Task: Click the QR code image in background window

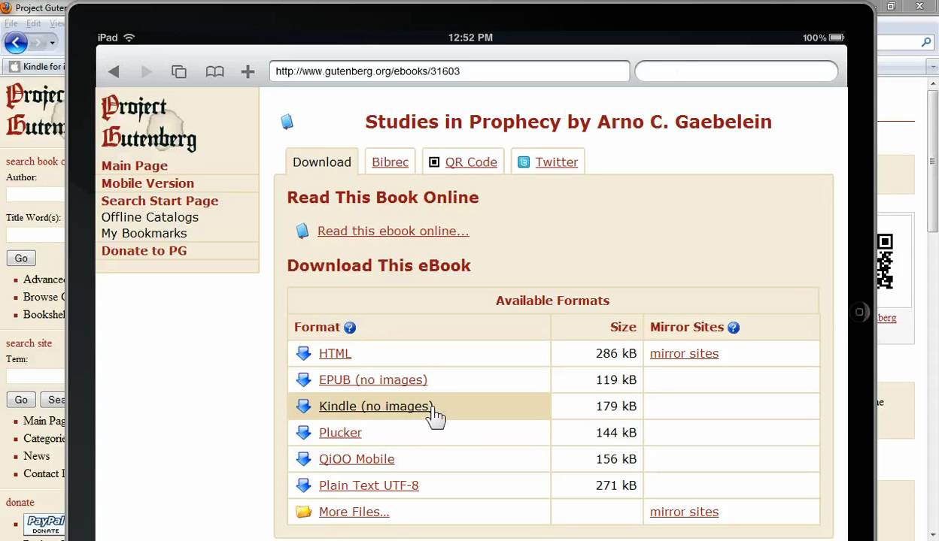Action: point(886,261)
